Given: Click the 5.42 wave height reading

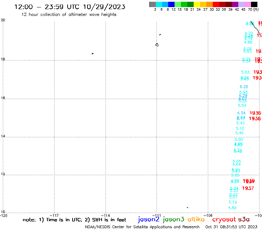Looking at the screenshot, I should pos(240,123).
